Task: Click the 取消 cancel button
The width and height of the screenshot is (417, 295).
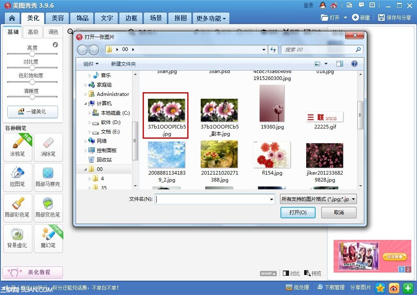Action: click(x=339, y=213)
